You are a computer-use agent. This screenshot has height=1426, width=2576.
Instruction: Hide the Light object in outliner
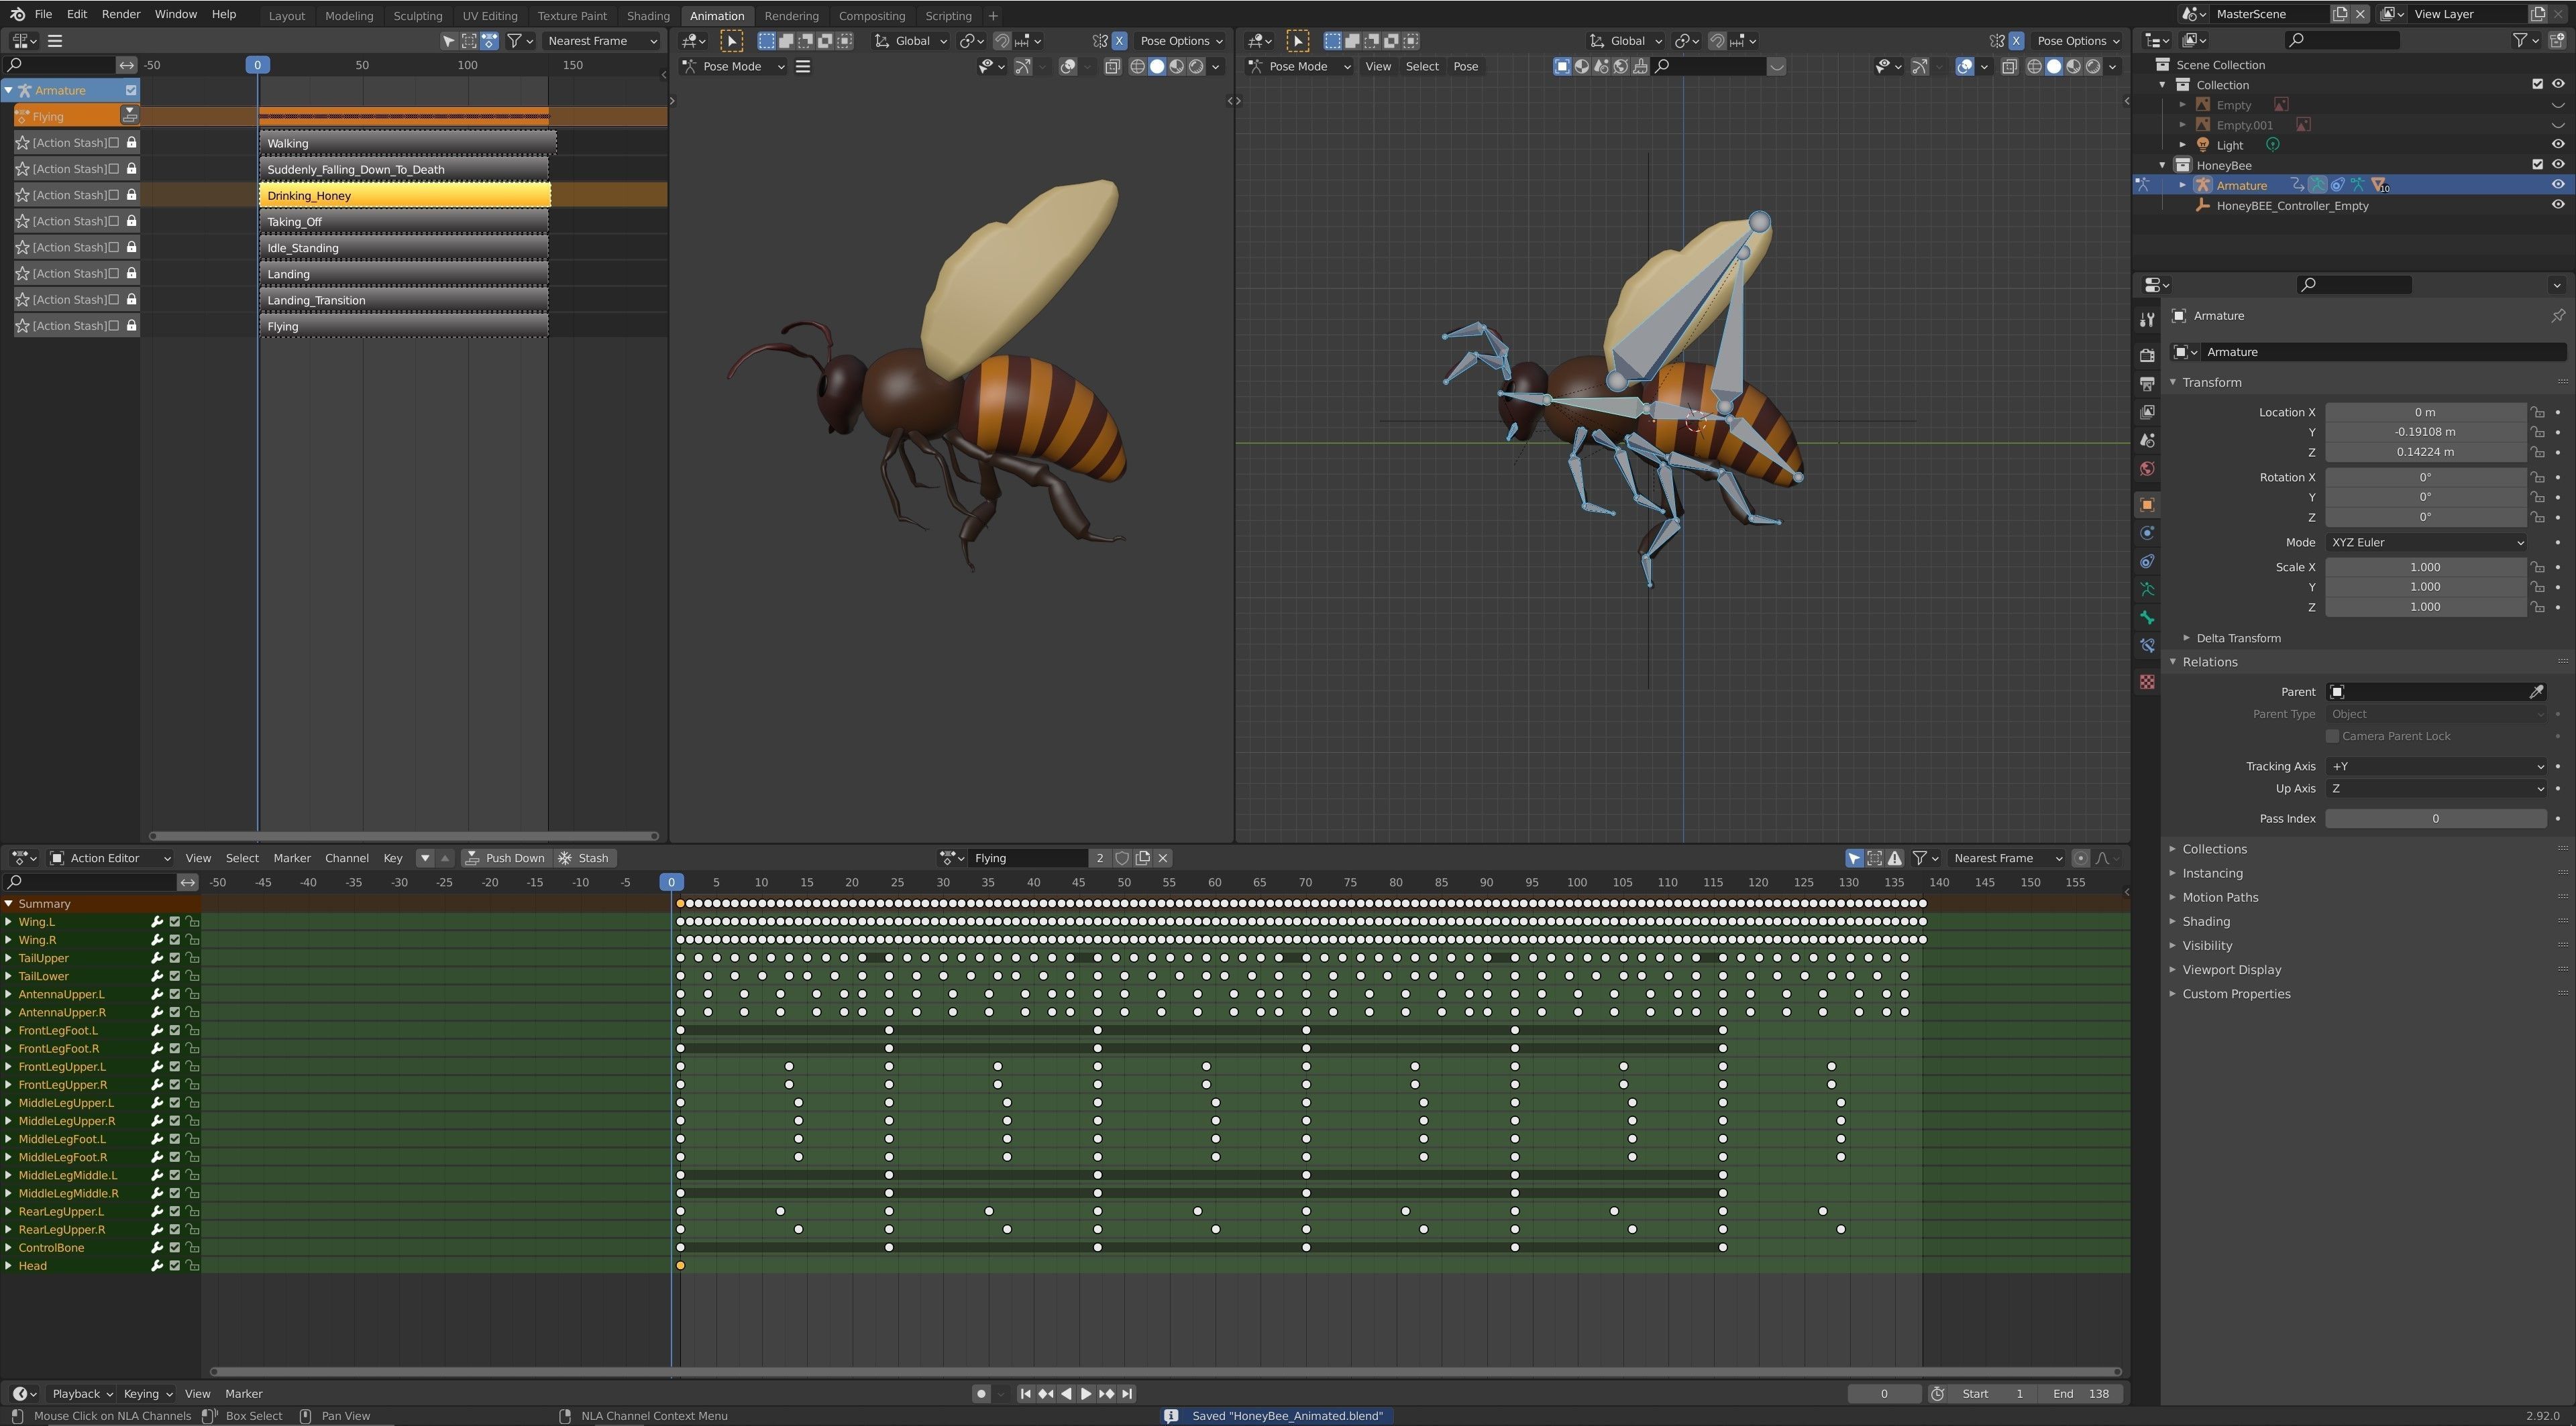coord(2558,144)
